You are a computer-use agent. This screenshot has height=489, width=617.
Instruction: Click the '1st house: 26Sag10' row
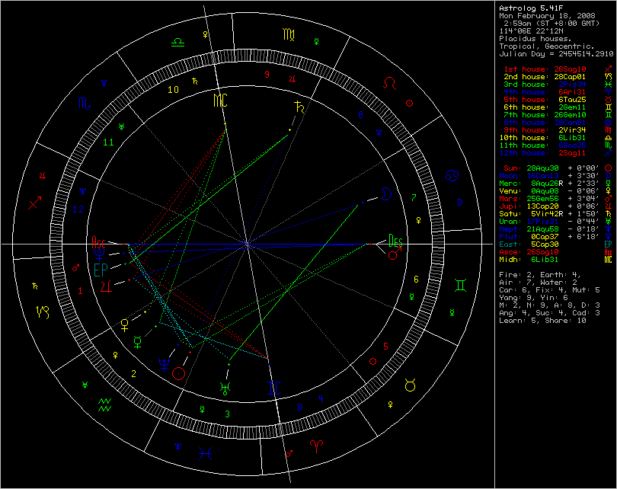[x=545, y=69]
